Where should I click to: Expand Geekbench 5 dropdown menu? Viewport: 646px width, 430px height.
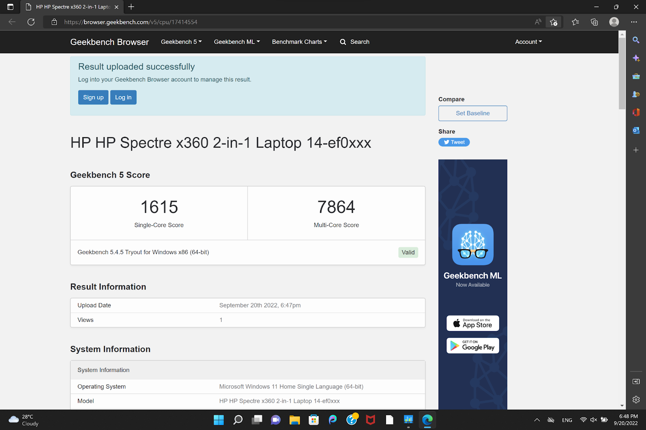coord(181,42)
